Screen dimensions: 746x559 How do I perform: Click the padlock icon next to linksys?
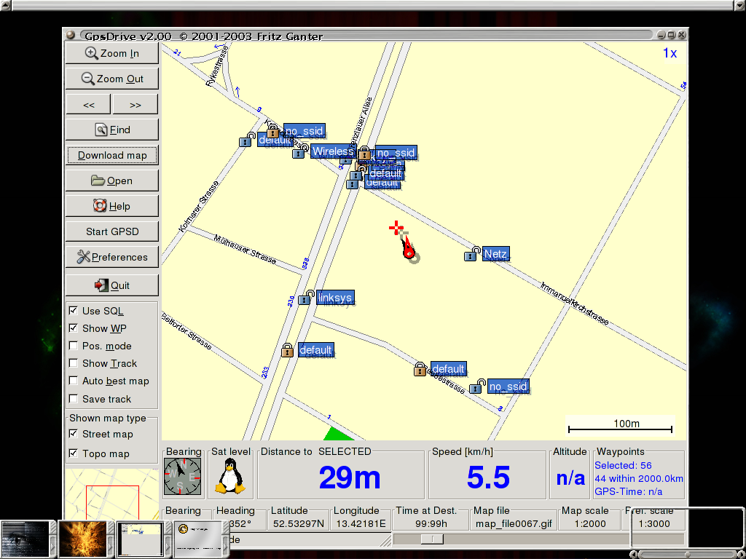click(305, 298)
